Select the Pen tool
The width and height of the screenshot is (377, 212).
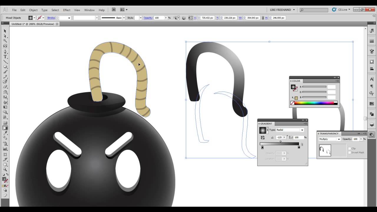5,52
